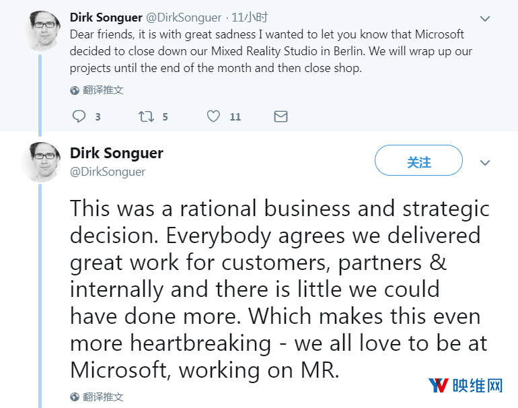The height and width of the screenshot is (408, 518).
Task: Click the retweet count 5
Action: pyautogui.click(x=165, y=117)
